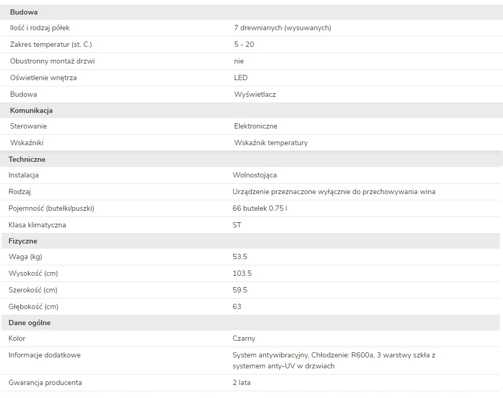Click the 'Czarny' color value
The image size is (503, 398).
[x=244, y=338]
